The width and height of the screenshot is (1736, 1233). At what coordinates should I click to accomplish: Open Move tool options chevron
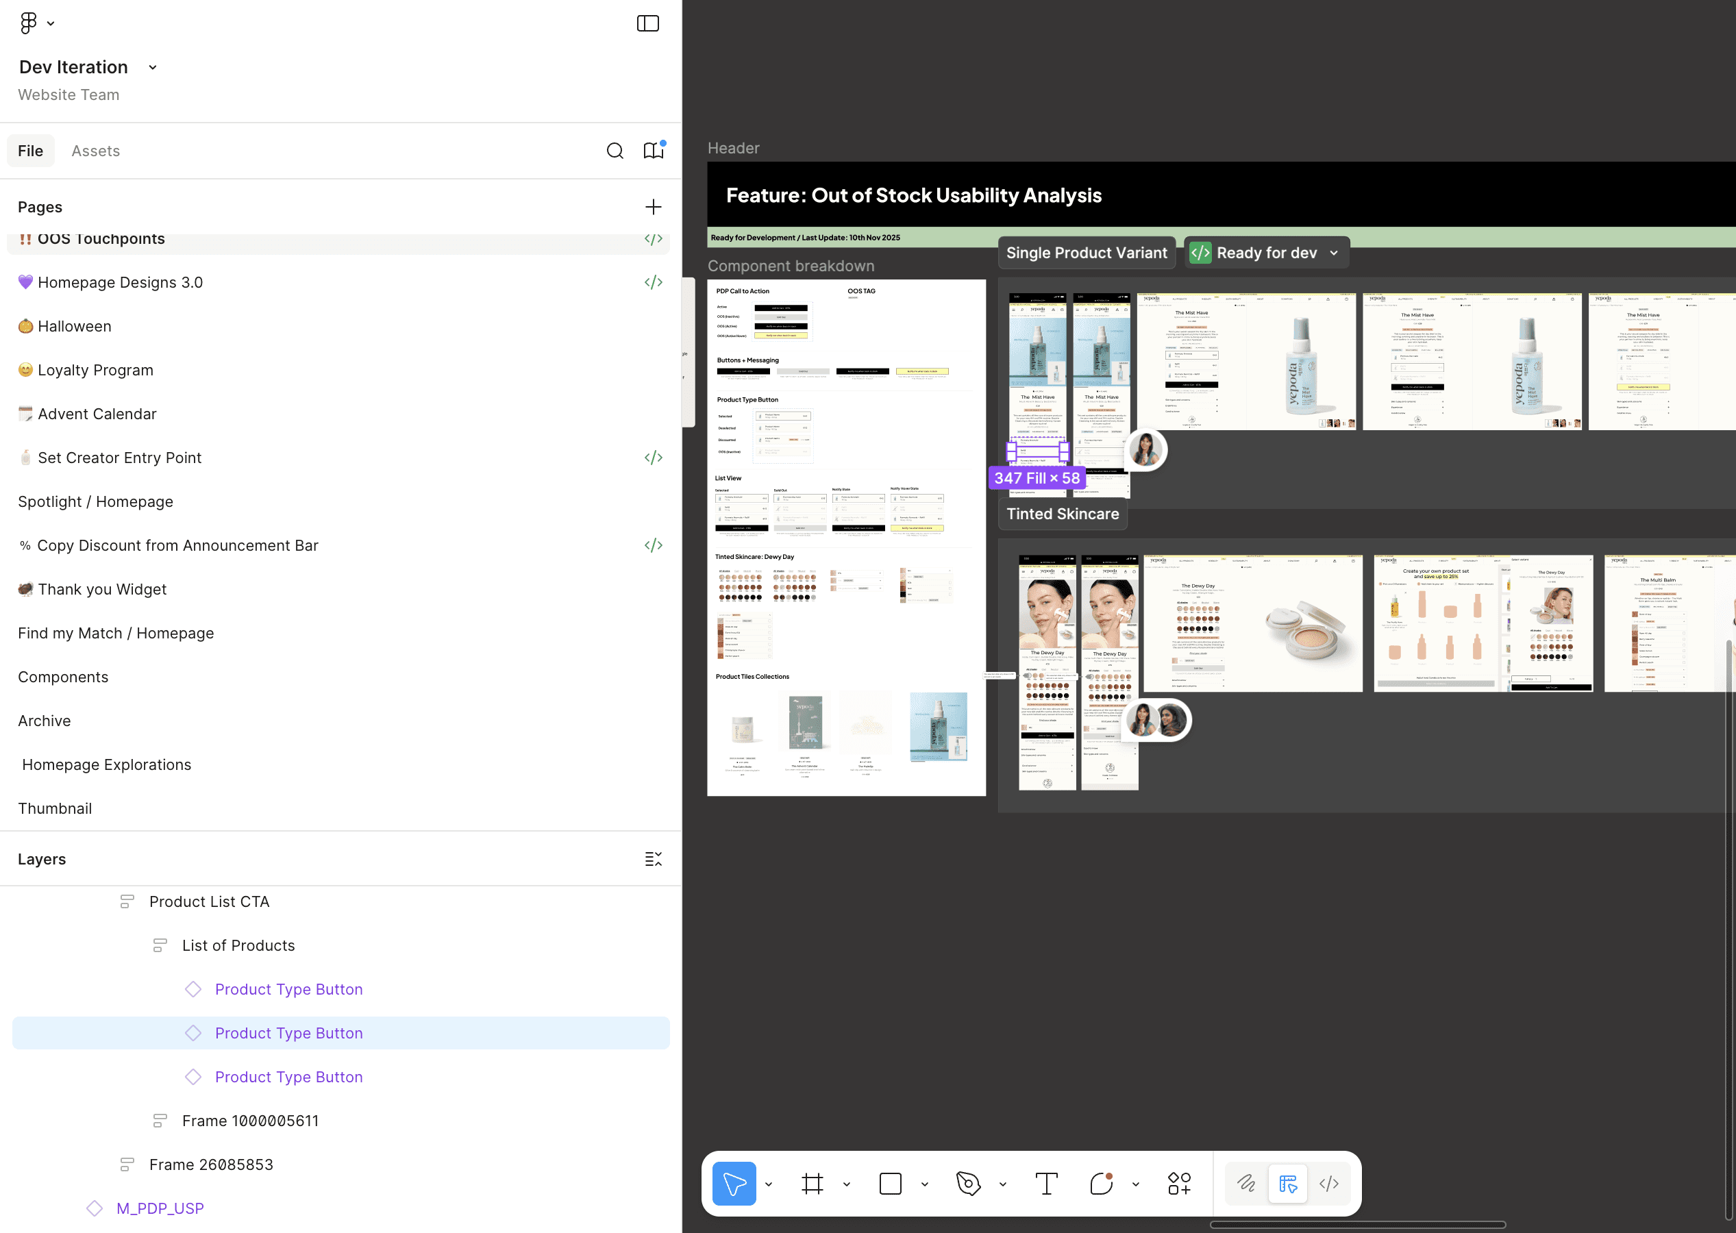pyautogui.click(x=769, y=1184)
